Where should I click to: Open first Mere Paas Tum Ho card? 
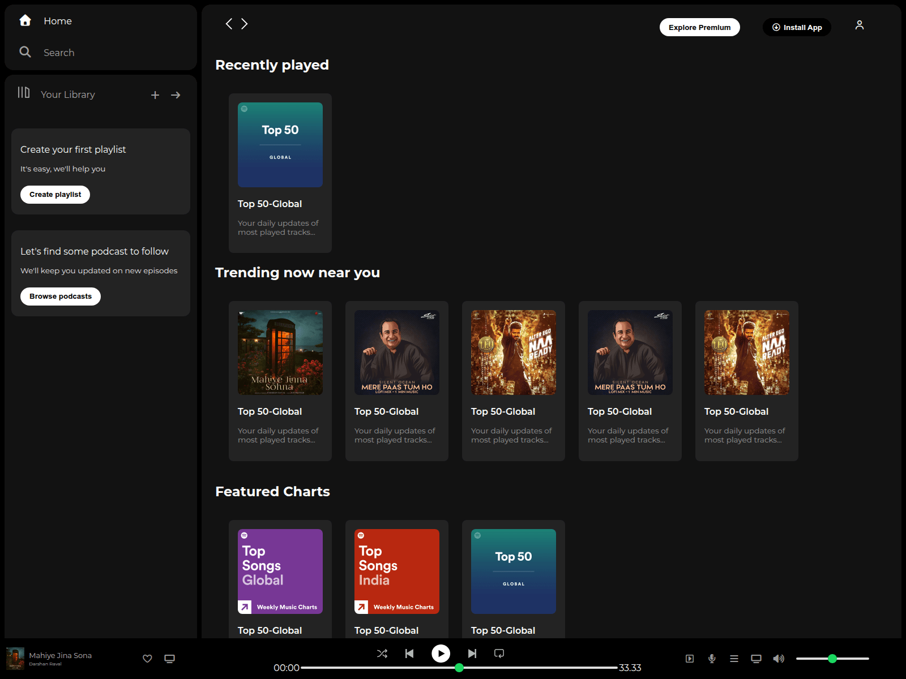point(397,381)
